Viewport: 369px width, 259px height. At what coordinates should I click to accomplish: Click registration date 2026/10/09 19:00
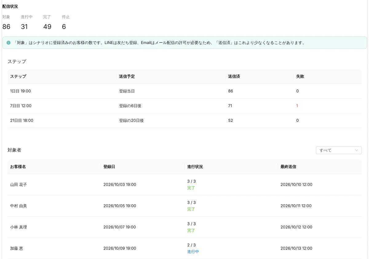pos(120,248)
